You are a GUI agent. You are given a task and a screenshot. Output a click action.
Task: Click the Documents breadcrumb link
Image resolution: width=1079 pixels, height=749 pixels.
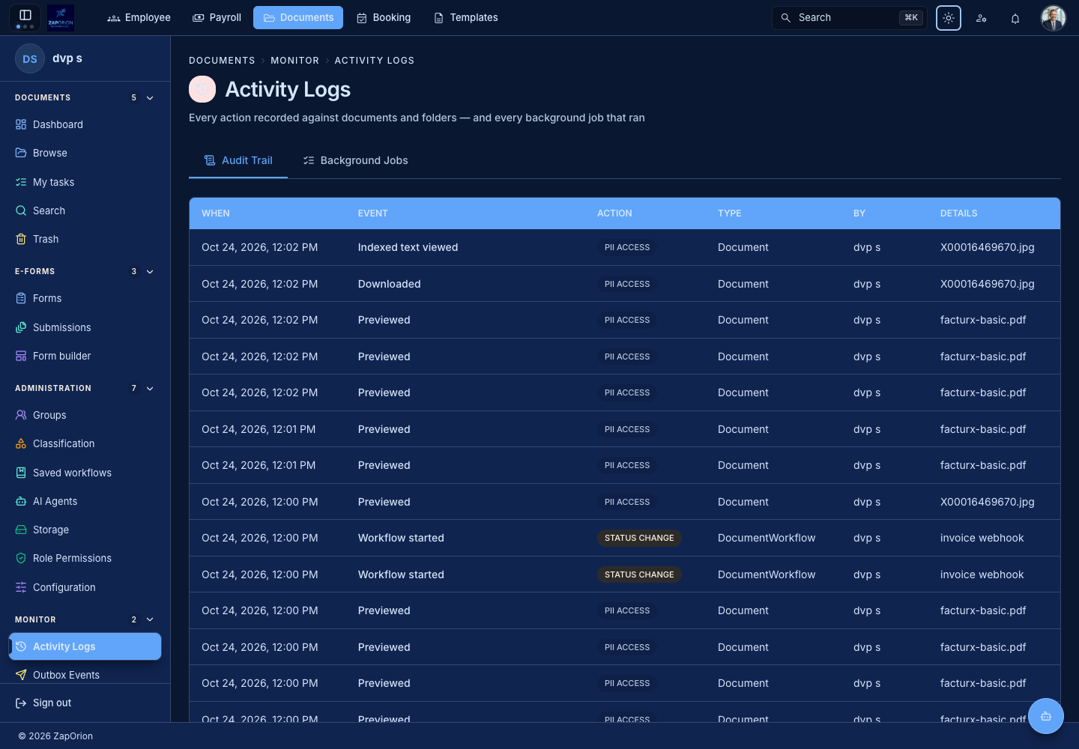coord(222,61)
